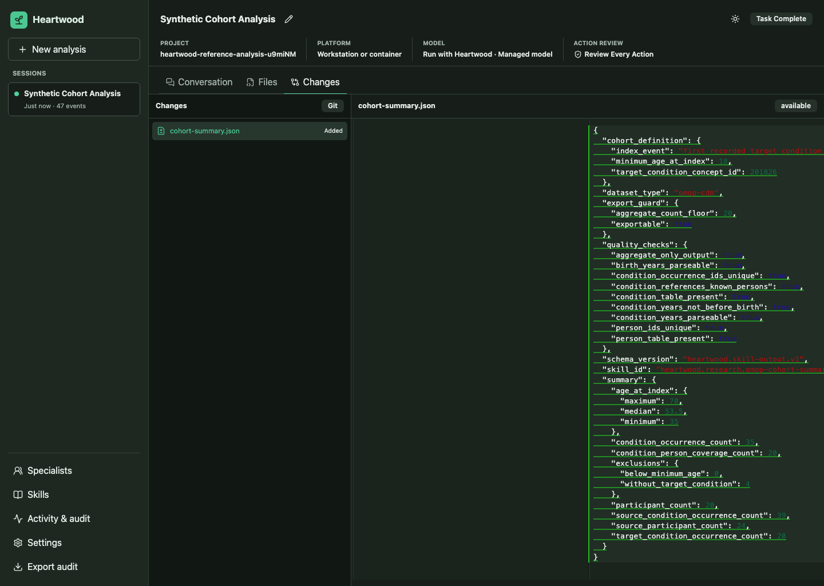Click "Just now · 47 events" session text

tap(55, 106)
